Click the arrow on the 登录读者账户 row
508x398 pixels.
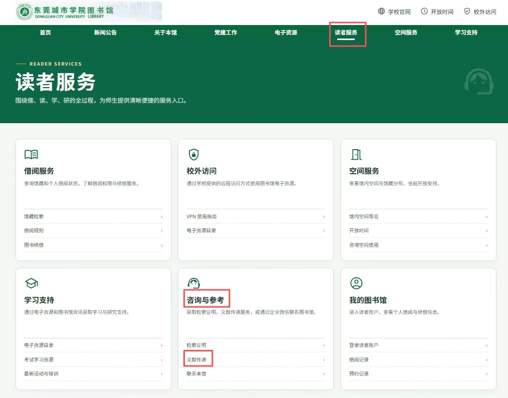pos(486,345)
